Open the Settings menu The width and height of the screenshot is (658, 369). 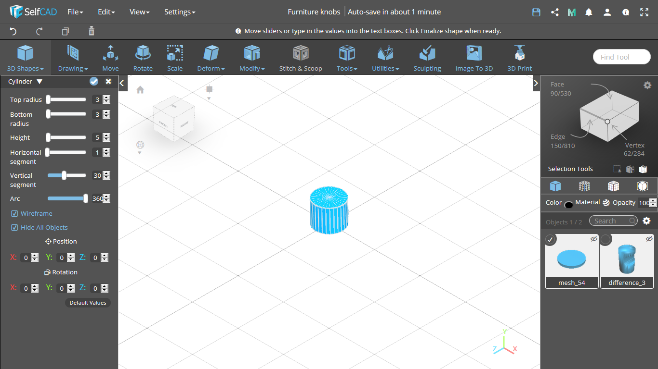point(180,12)
